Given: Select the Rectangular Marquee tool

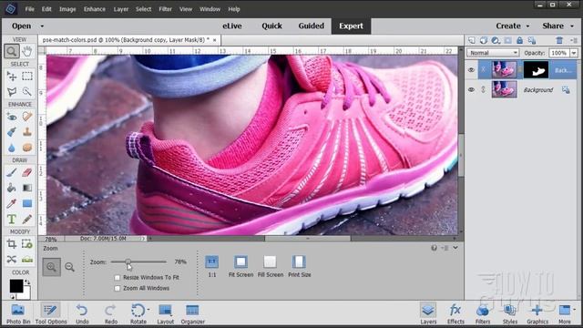Looking at the screenshot, I should 27,77.
